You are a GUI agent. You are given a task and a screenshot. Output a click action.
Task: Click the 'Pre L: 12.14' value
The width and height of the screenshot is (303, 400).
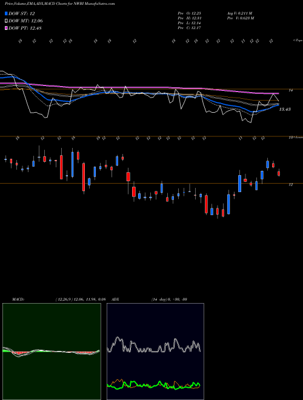(x=190, y=23)
